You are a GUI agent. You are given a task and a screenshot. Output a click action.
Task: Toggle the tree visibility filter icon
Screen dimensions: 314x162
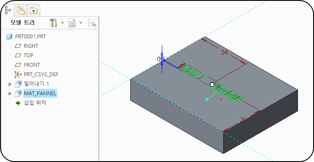tap(92, 23)
